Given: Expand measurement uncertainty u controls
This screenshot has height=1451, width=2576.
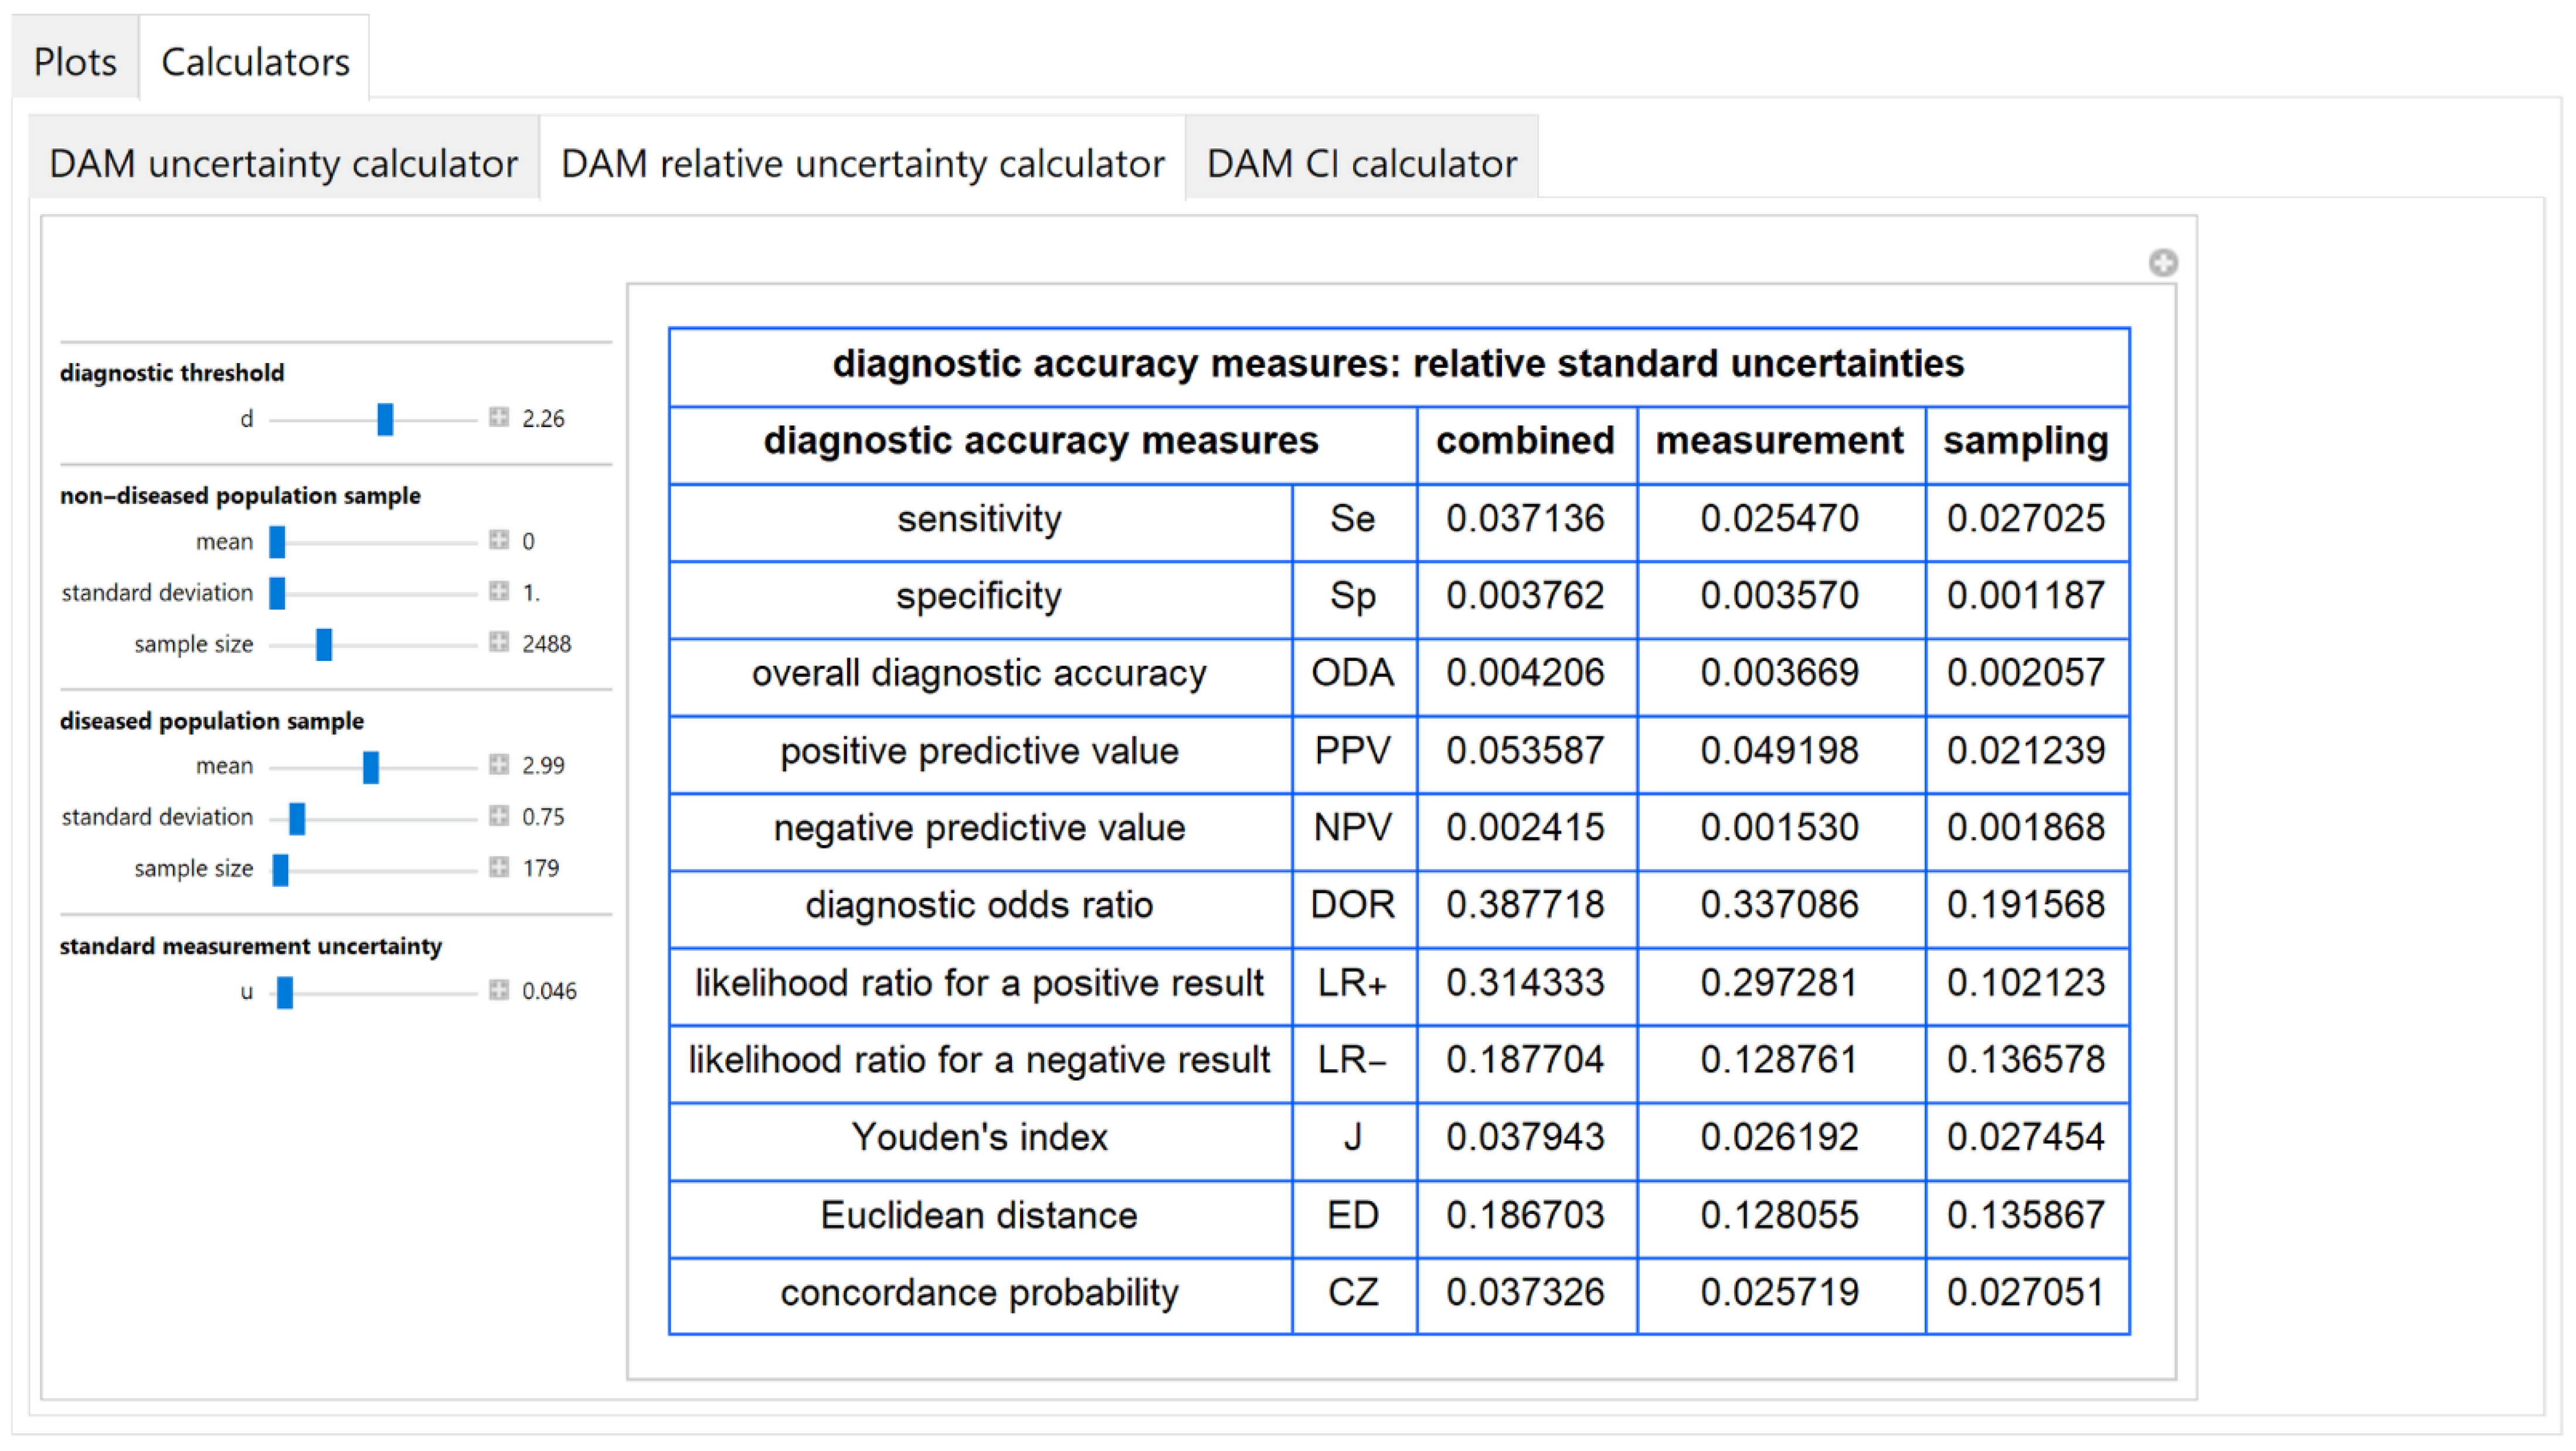Looking at the screenshot, I should (x=499, y=991).
